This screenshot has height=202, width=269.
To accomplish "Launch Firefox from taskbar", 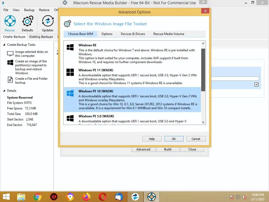I will click(x=86, y=197).
